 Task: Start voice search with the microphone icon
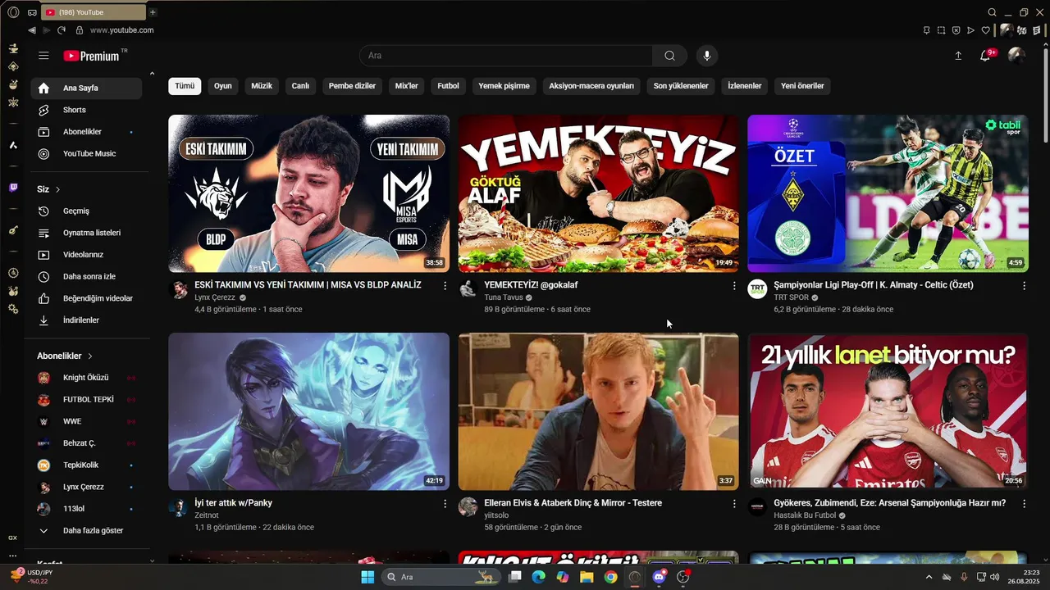[706, 56]
